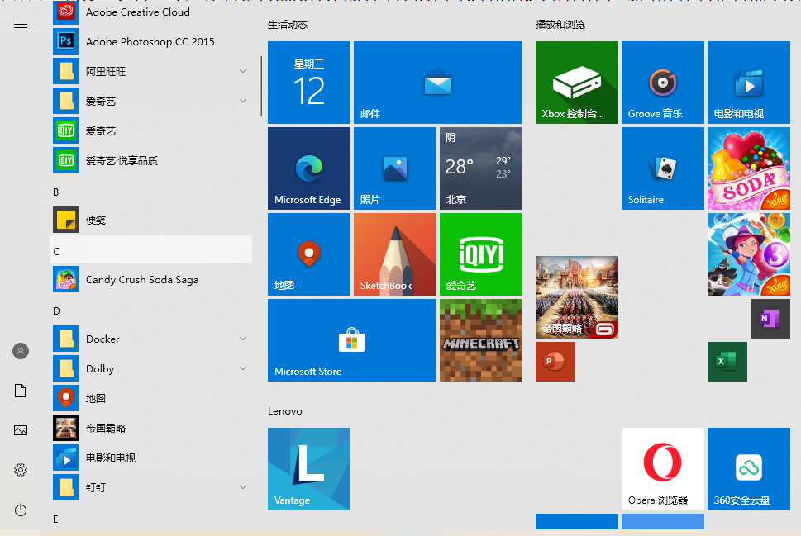Click the power button icon
This screenshot has height=536, width=801.
click(21, 510)
